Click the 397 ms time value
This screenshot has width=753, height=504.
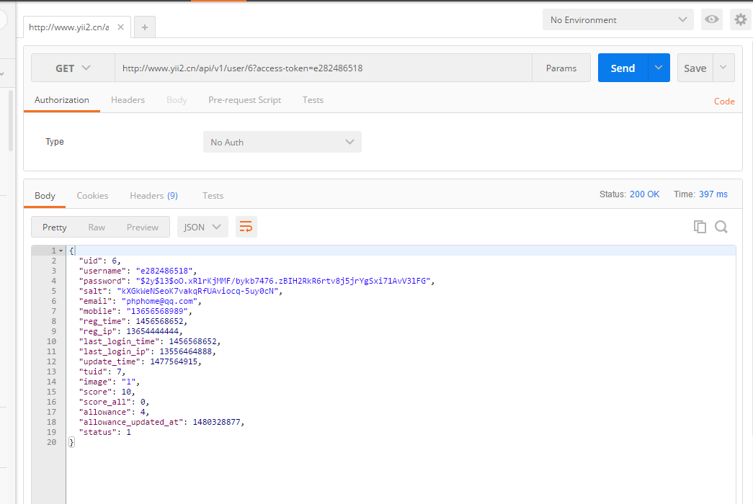(x=713, y=194)
